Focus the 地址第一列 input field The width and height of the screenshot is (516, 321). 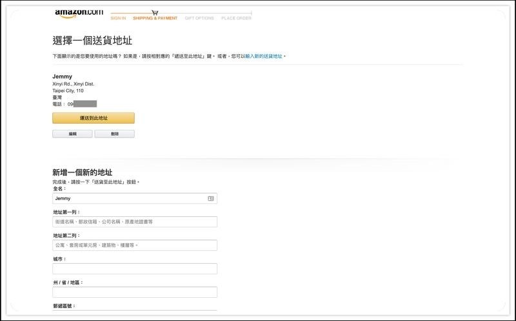[x=135, y=222]
